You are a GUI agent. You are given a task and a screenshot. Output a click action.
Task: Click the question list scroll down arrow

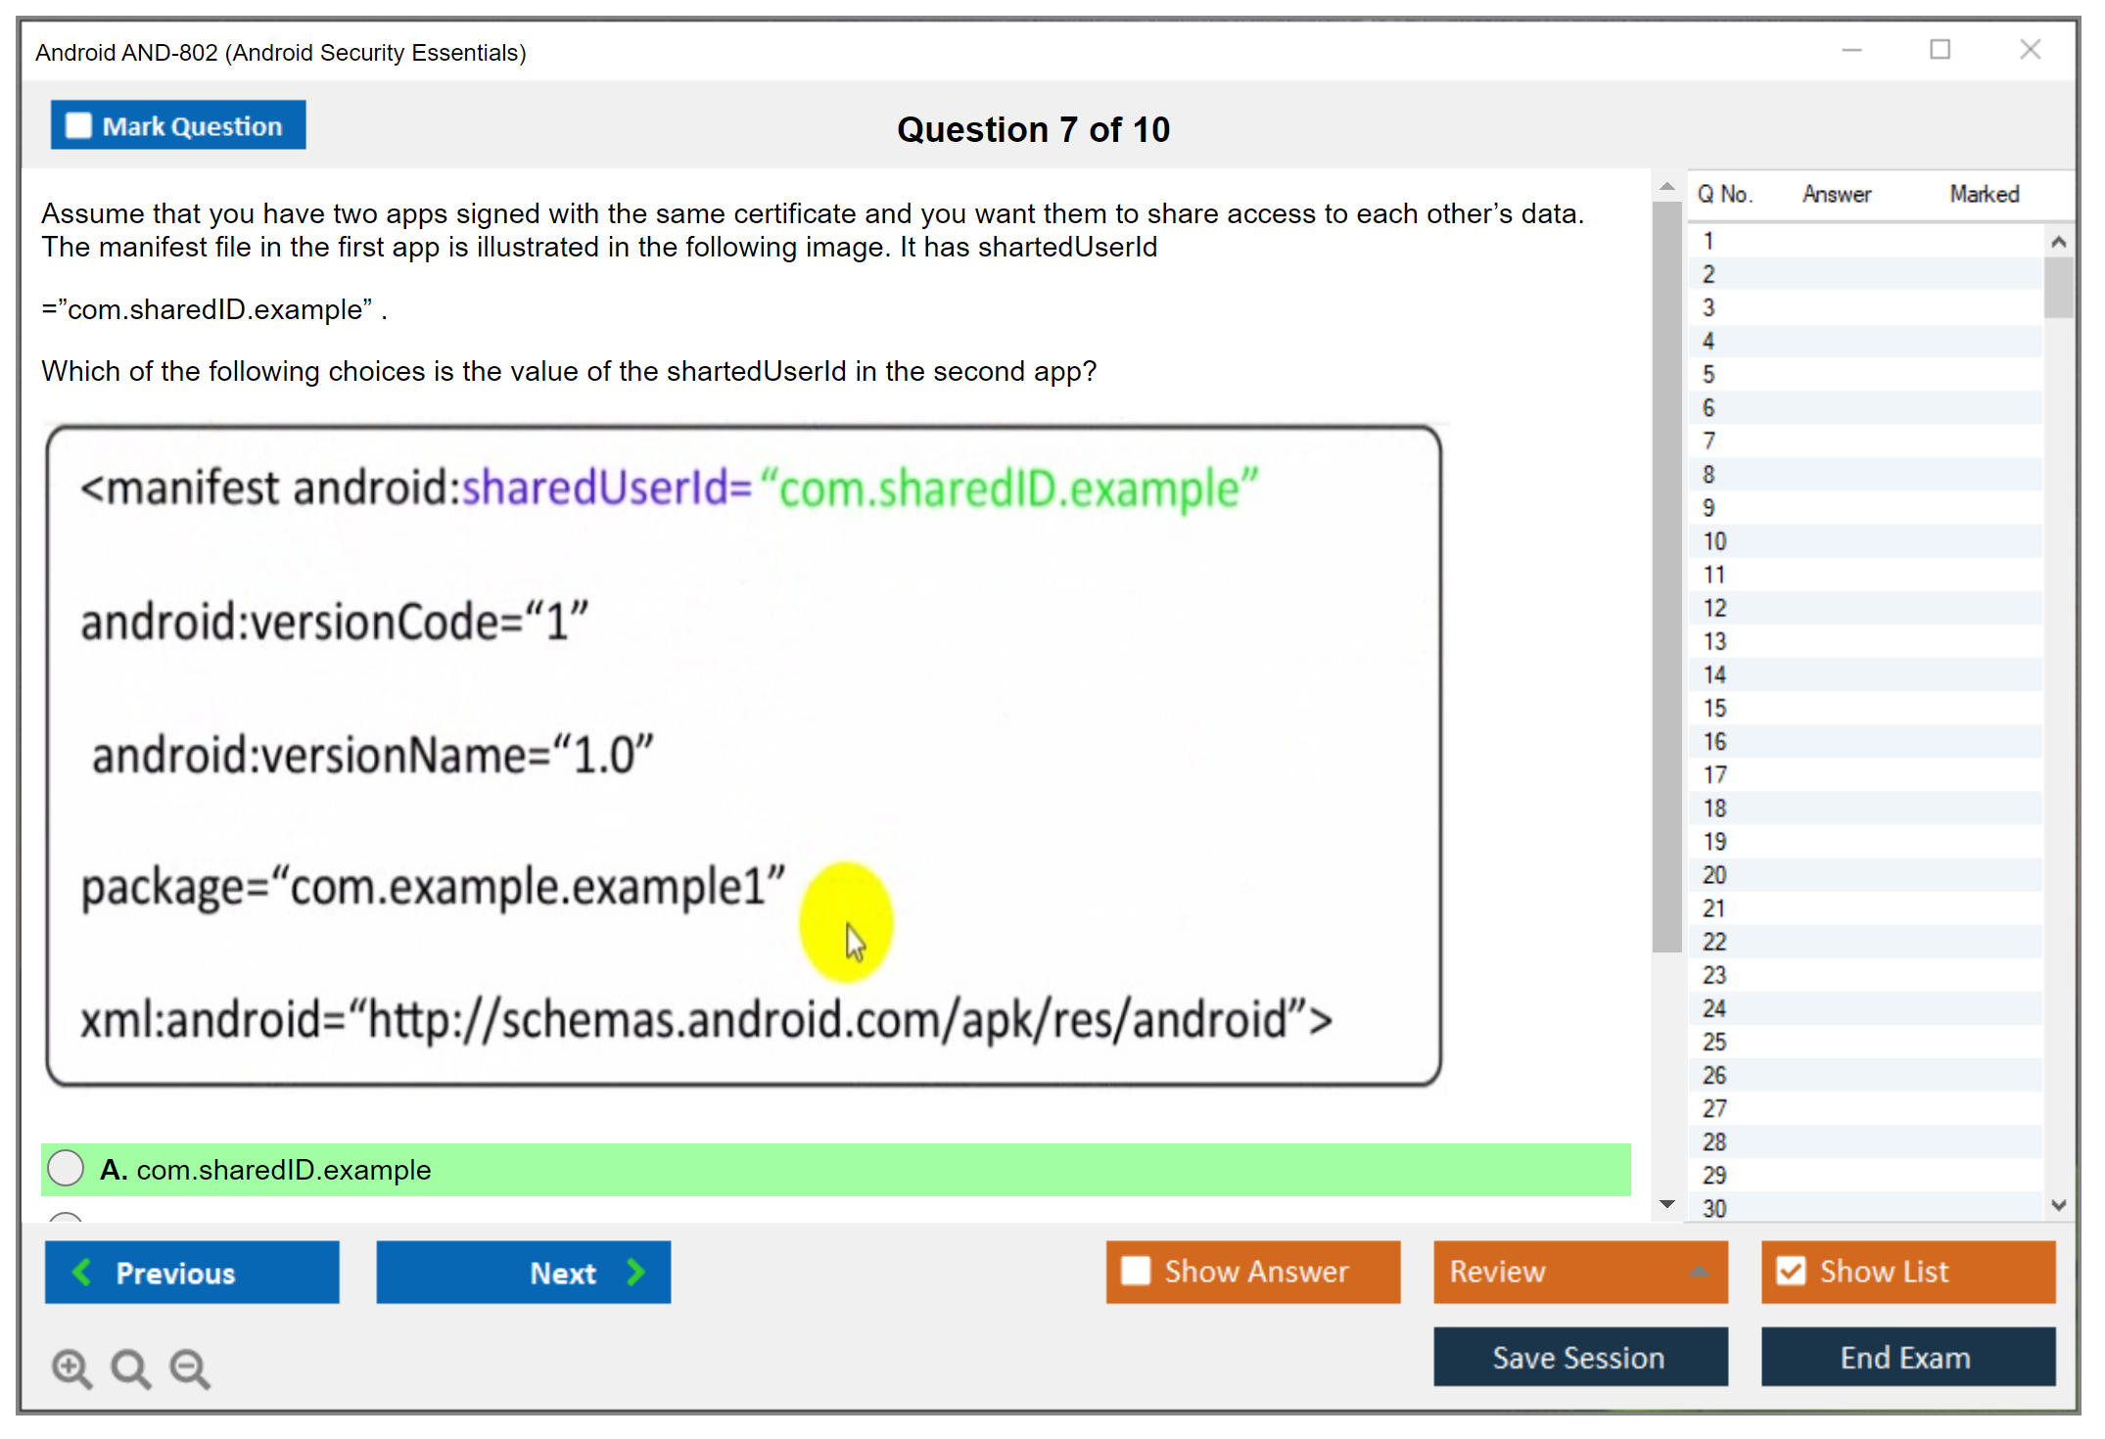point(2058,1205)
